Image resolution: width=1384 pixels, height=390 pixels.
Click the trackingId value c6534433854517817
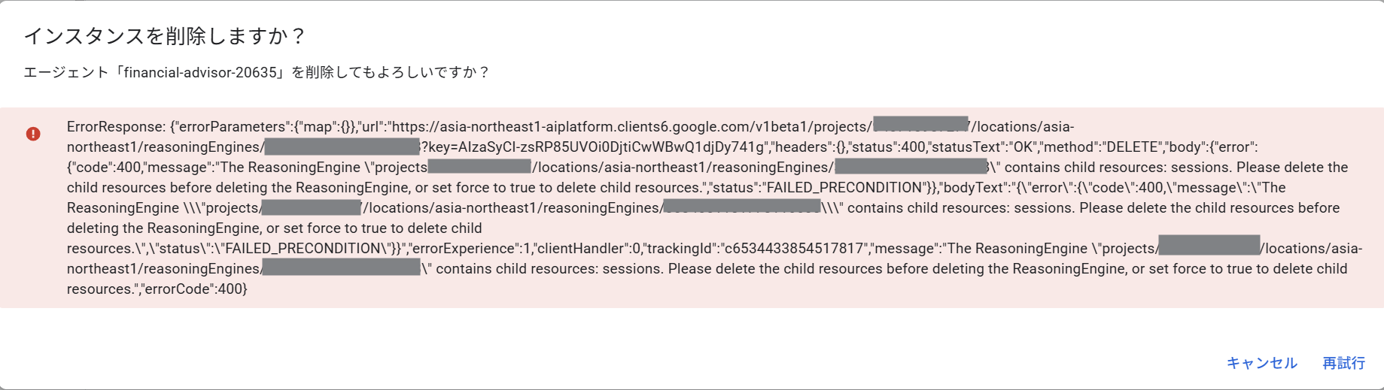(x=793, y=249)
